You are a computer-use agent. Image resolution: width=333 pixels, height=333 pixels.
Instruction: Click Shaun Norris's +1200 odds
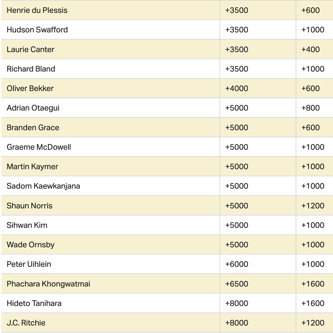coord(313,206)
